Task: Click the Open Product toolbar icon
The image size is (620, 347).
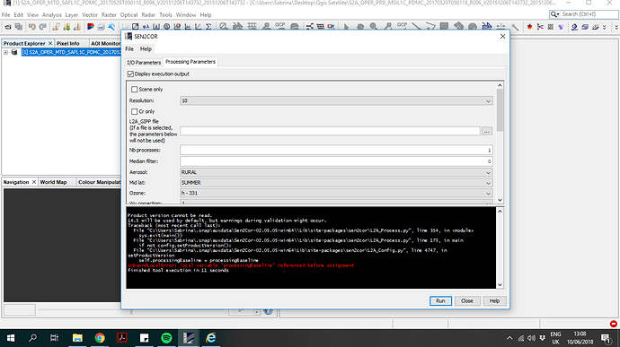Action: pyautogui.click(x=8, y=27)
